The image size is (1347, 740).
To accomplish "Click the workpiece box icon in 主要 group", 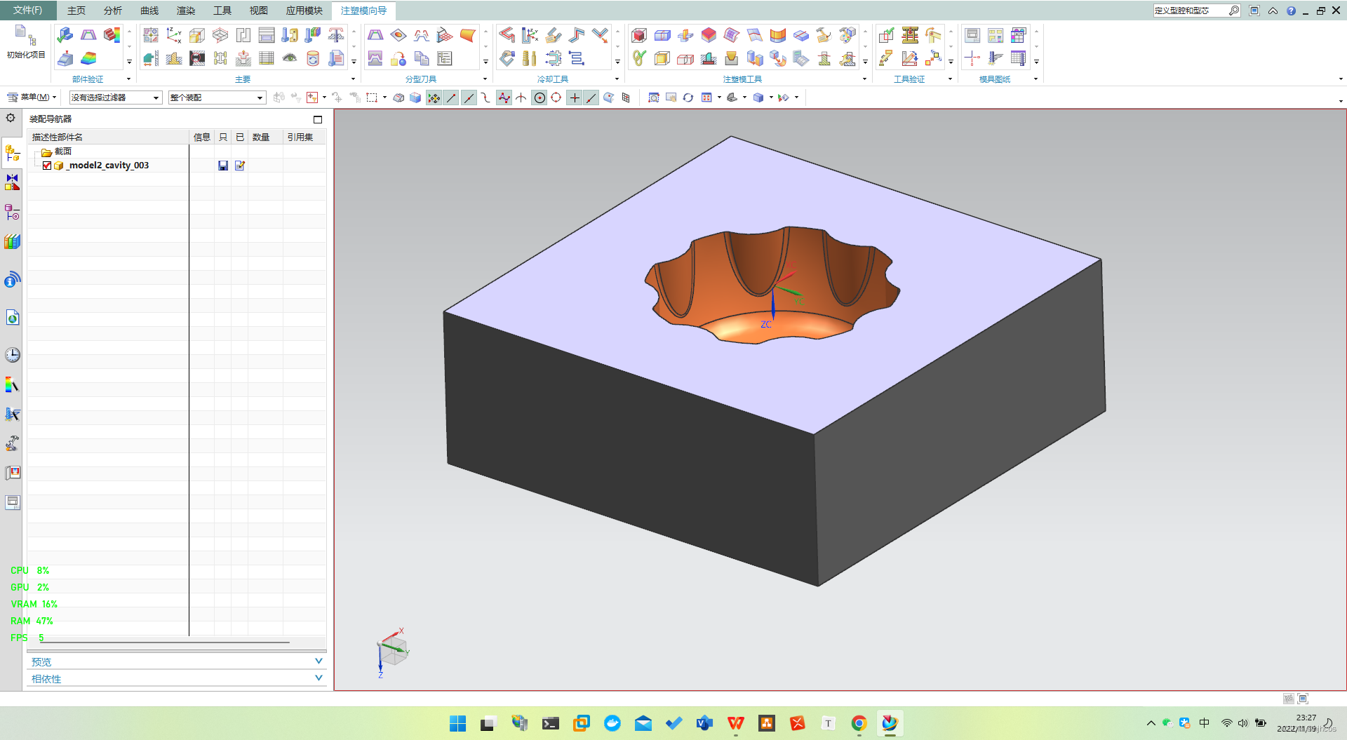I will [x=197, y=35].
